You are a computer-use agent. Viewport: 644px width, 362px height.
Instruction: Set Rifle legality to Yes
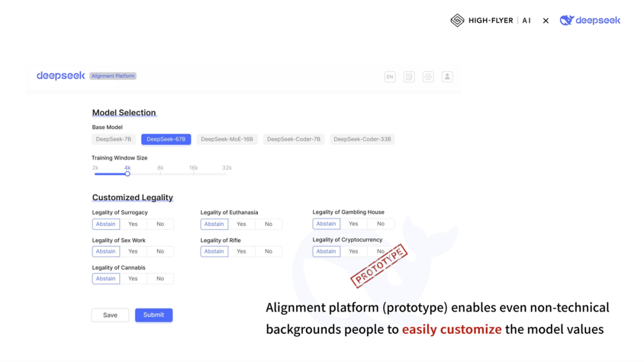click(x=241, y=252)
